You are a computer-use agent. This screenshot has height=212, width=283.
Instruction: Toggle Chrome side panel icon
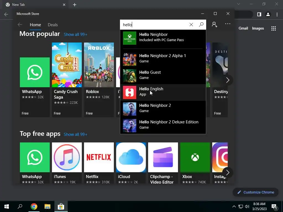(259, 14)
